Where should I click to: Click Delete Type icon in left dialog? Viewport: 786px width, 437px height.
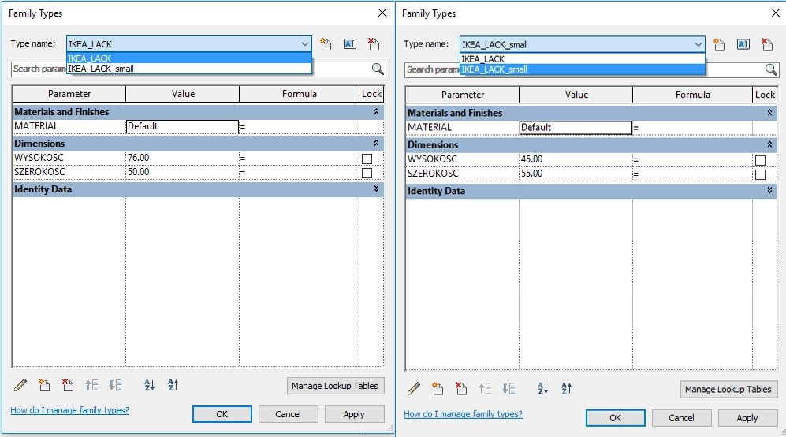click(x=374, y=44)
